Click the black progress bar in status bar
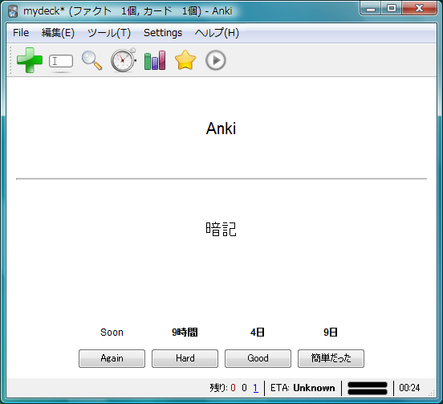This screenshot has width=443, height=404. (x=368, y=388)
